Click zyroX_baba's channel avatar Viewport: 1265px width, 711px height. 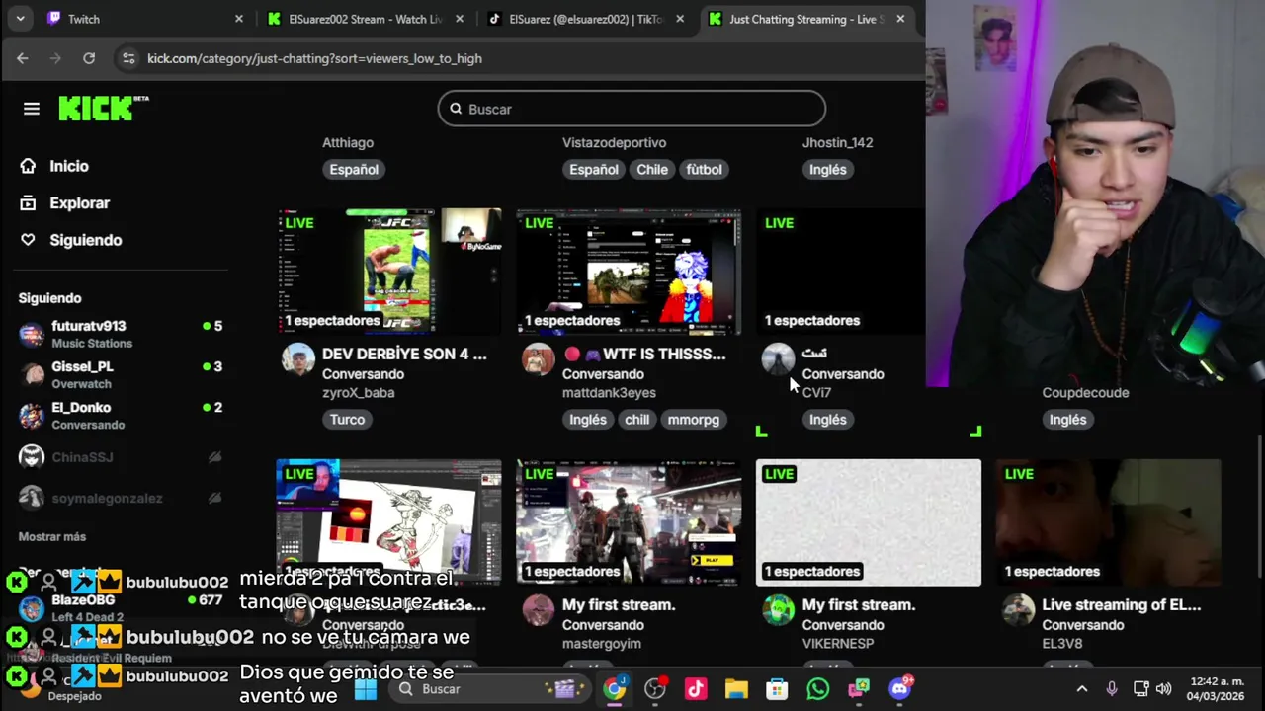[298, 359]
